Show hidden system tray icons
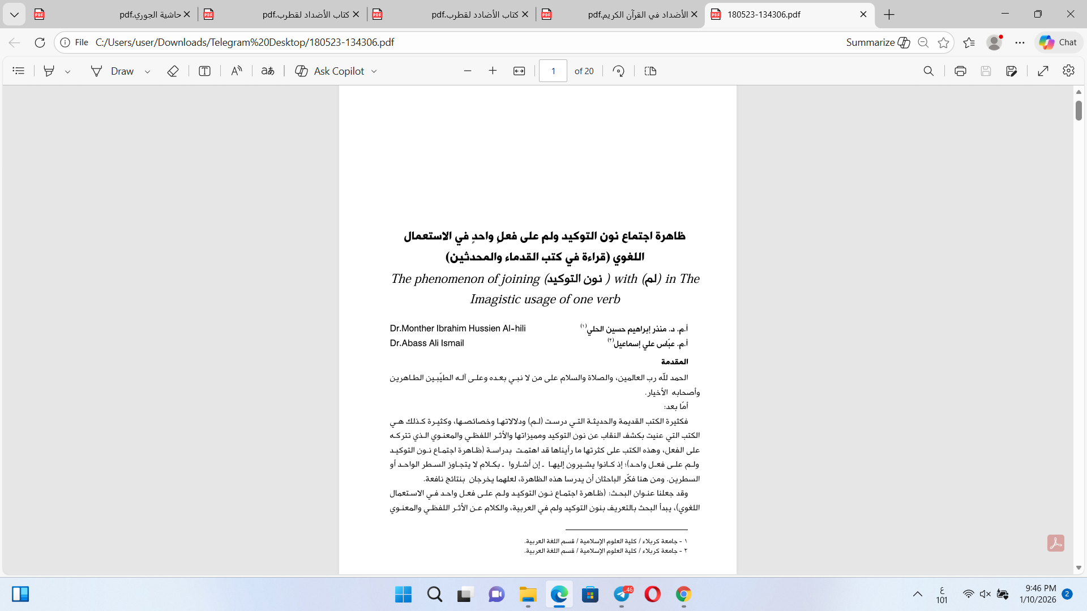The image size is (1087, 611). pyautogui.click(x=918, y=595)
